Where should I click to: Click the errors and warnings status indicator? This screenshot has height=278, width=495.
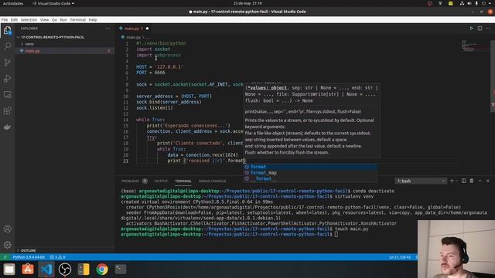pos(57,257)
